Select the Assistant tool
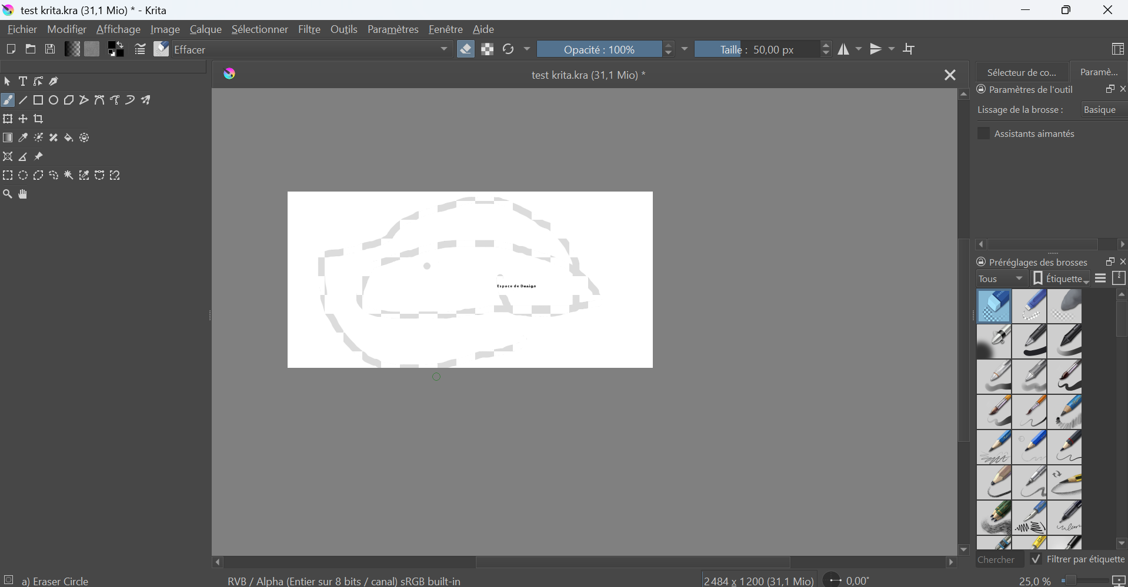This screenshot has width=1128, height=587. [8, 157]
